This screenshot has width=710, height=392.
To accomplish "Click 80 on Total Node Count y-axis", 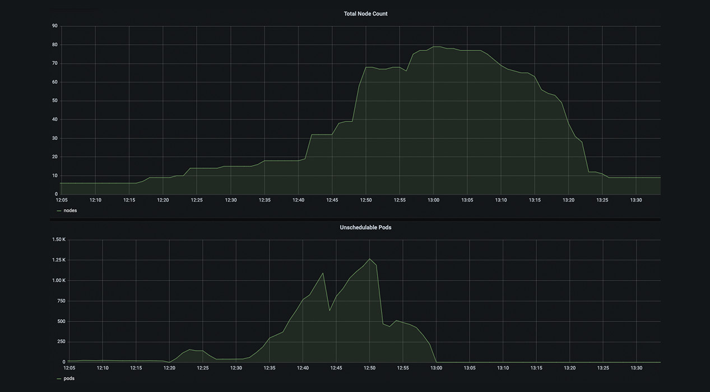I will (54, 44).
